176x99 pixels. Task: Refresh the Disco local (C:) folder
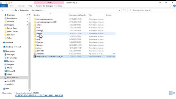click(x=123, y=10)
